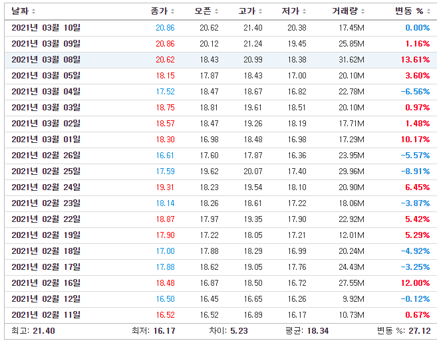The image size is (437, 345).
Task: Click the 날짜 column header label
Action: click(x=20, y=11)
